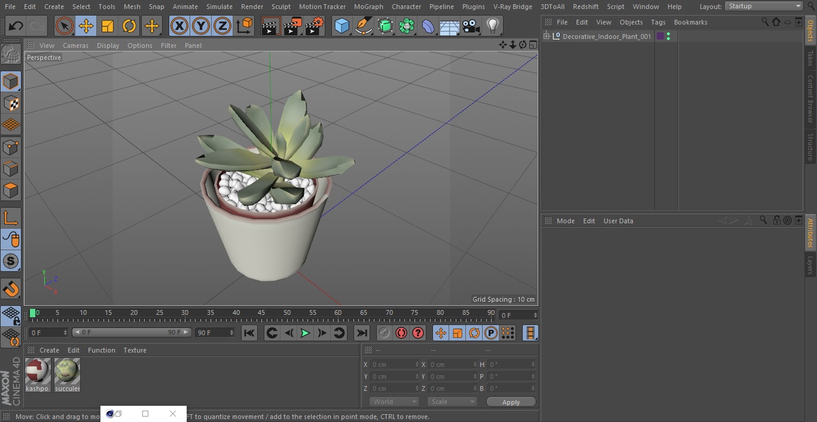Activate the Rotate tool
817x422 pixels.
pyautogui.click(x=129, y=26)
